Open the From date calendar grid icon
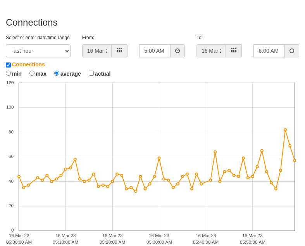The height and width of the screenshot is (246, 305). (x=119, y=51)
